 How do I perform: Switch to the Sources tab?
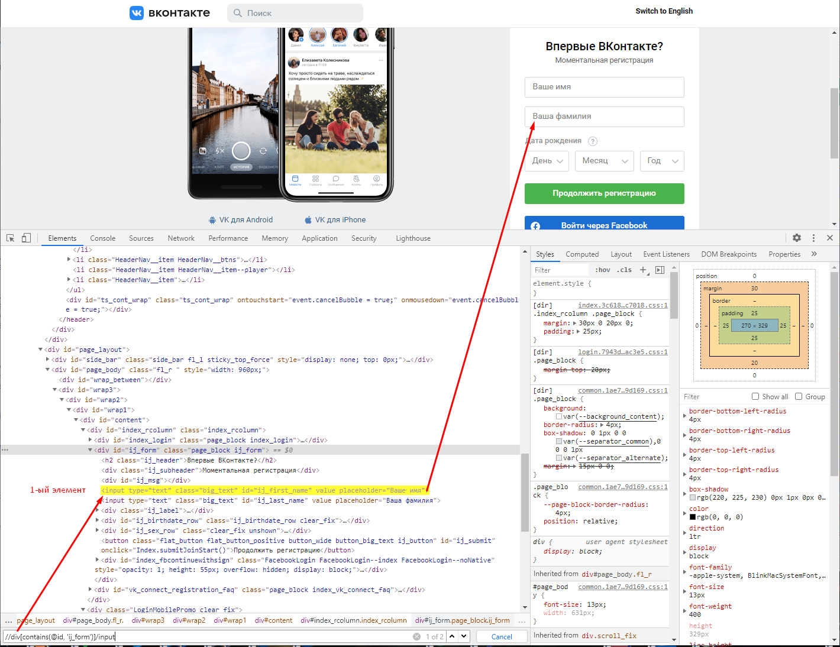141,238
